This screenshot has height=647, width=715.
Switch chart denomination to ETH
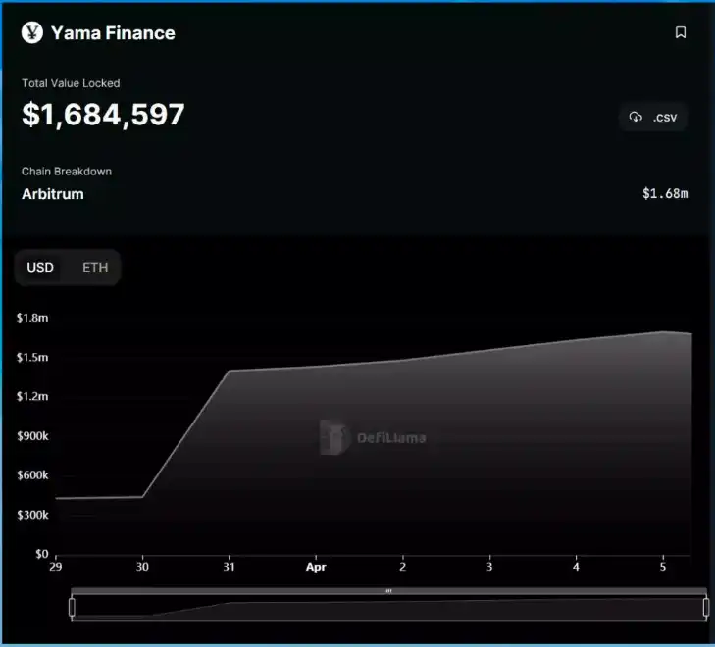pyautogui.click(x=95, y=267)
